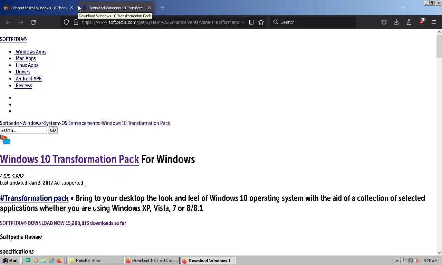
Task: Navigate to Linux Apps
Action: [27, 65]
